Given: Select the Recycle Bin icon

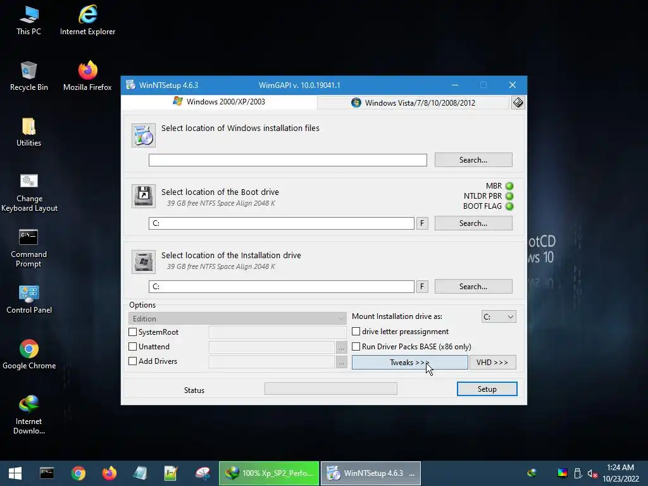Looking at the screenshot, I should [28, 76].
